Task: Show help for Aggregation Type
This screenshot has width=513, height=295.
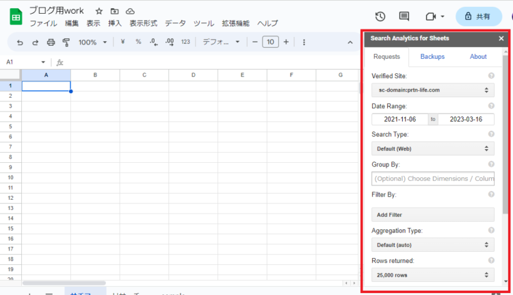Action: (x=491, y=230)
